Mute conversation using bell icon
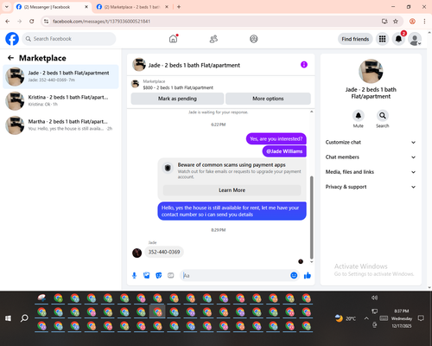 point(359,116)
